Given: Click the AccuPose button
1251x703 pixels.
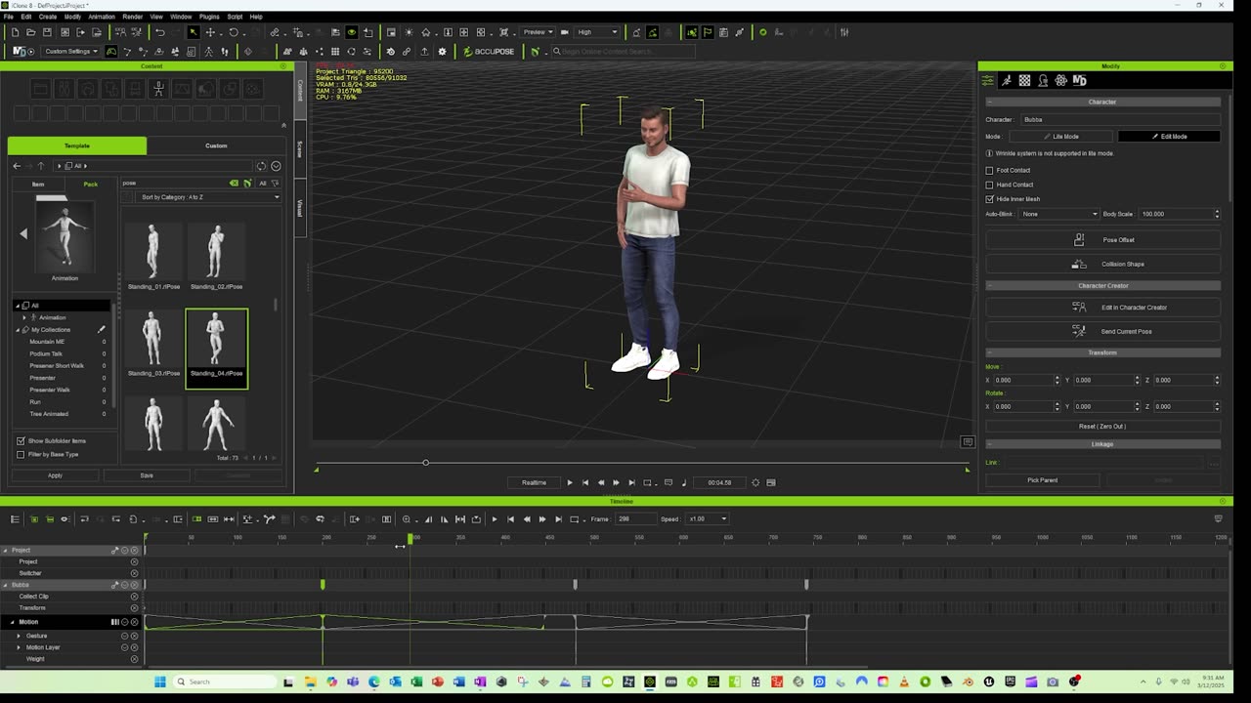Looking at the screenshot, I should (490, 52).
